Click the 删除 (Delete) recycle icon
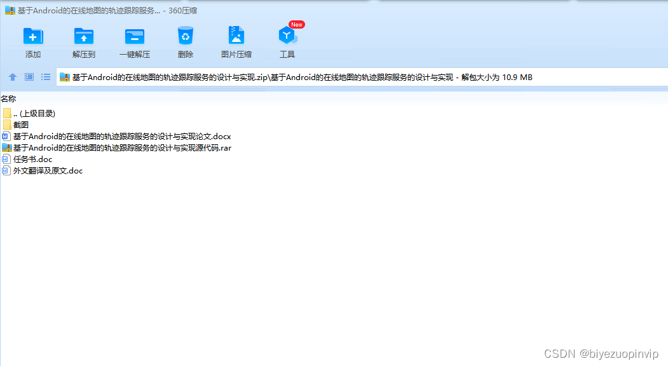 (186, 36)
